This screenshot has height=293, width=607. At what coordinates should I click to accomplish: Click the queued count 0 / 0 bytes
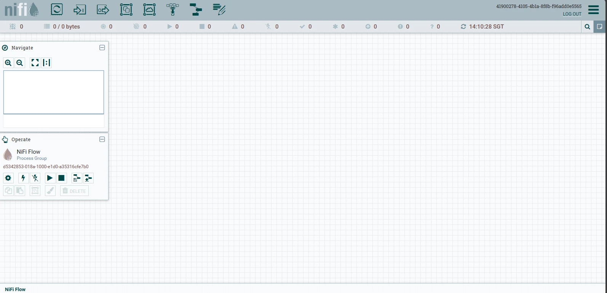67,27
